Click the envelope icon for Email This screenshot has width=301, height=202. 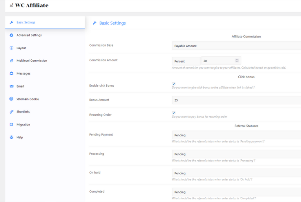11,86
